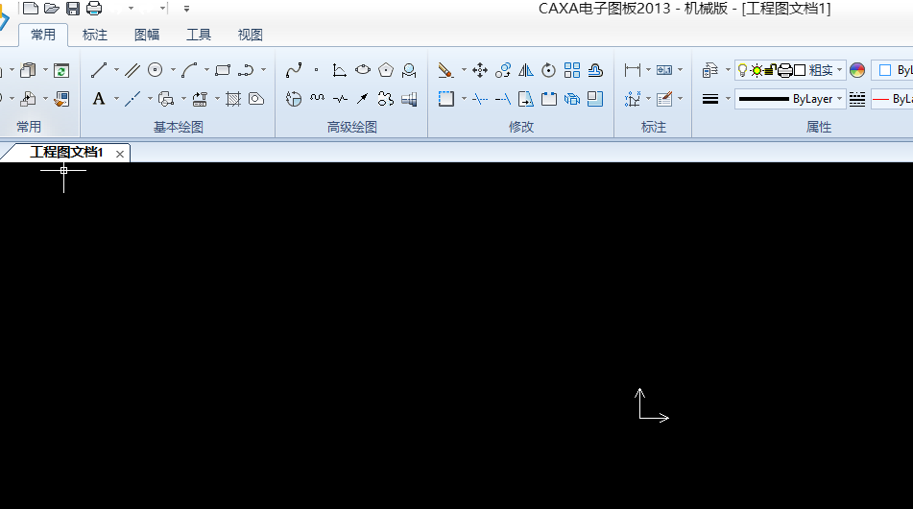
Task: Select the Rotate tool
Action: pos(548,70)
